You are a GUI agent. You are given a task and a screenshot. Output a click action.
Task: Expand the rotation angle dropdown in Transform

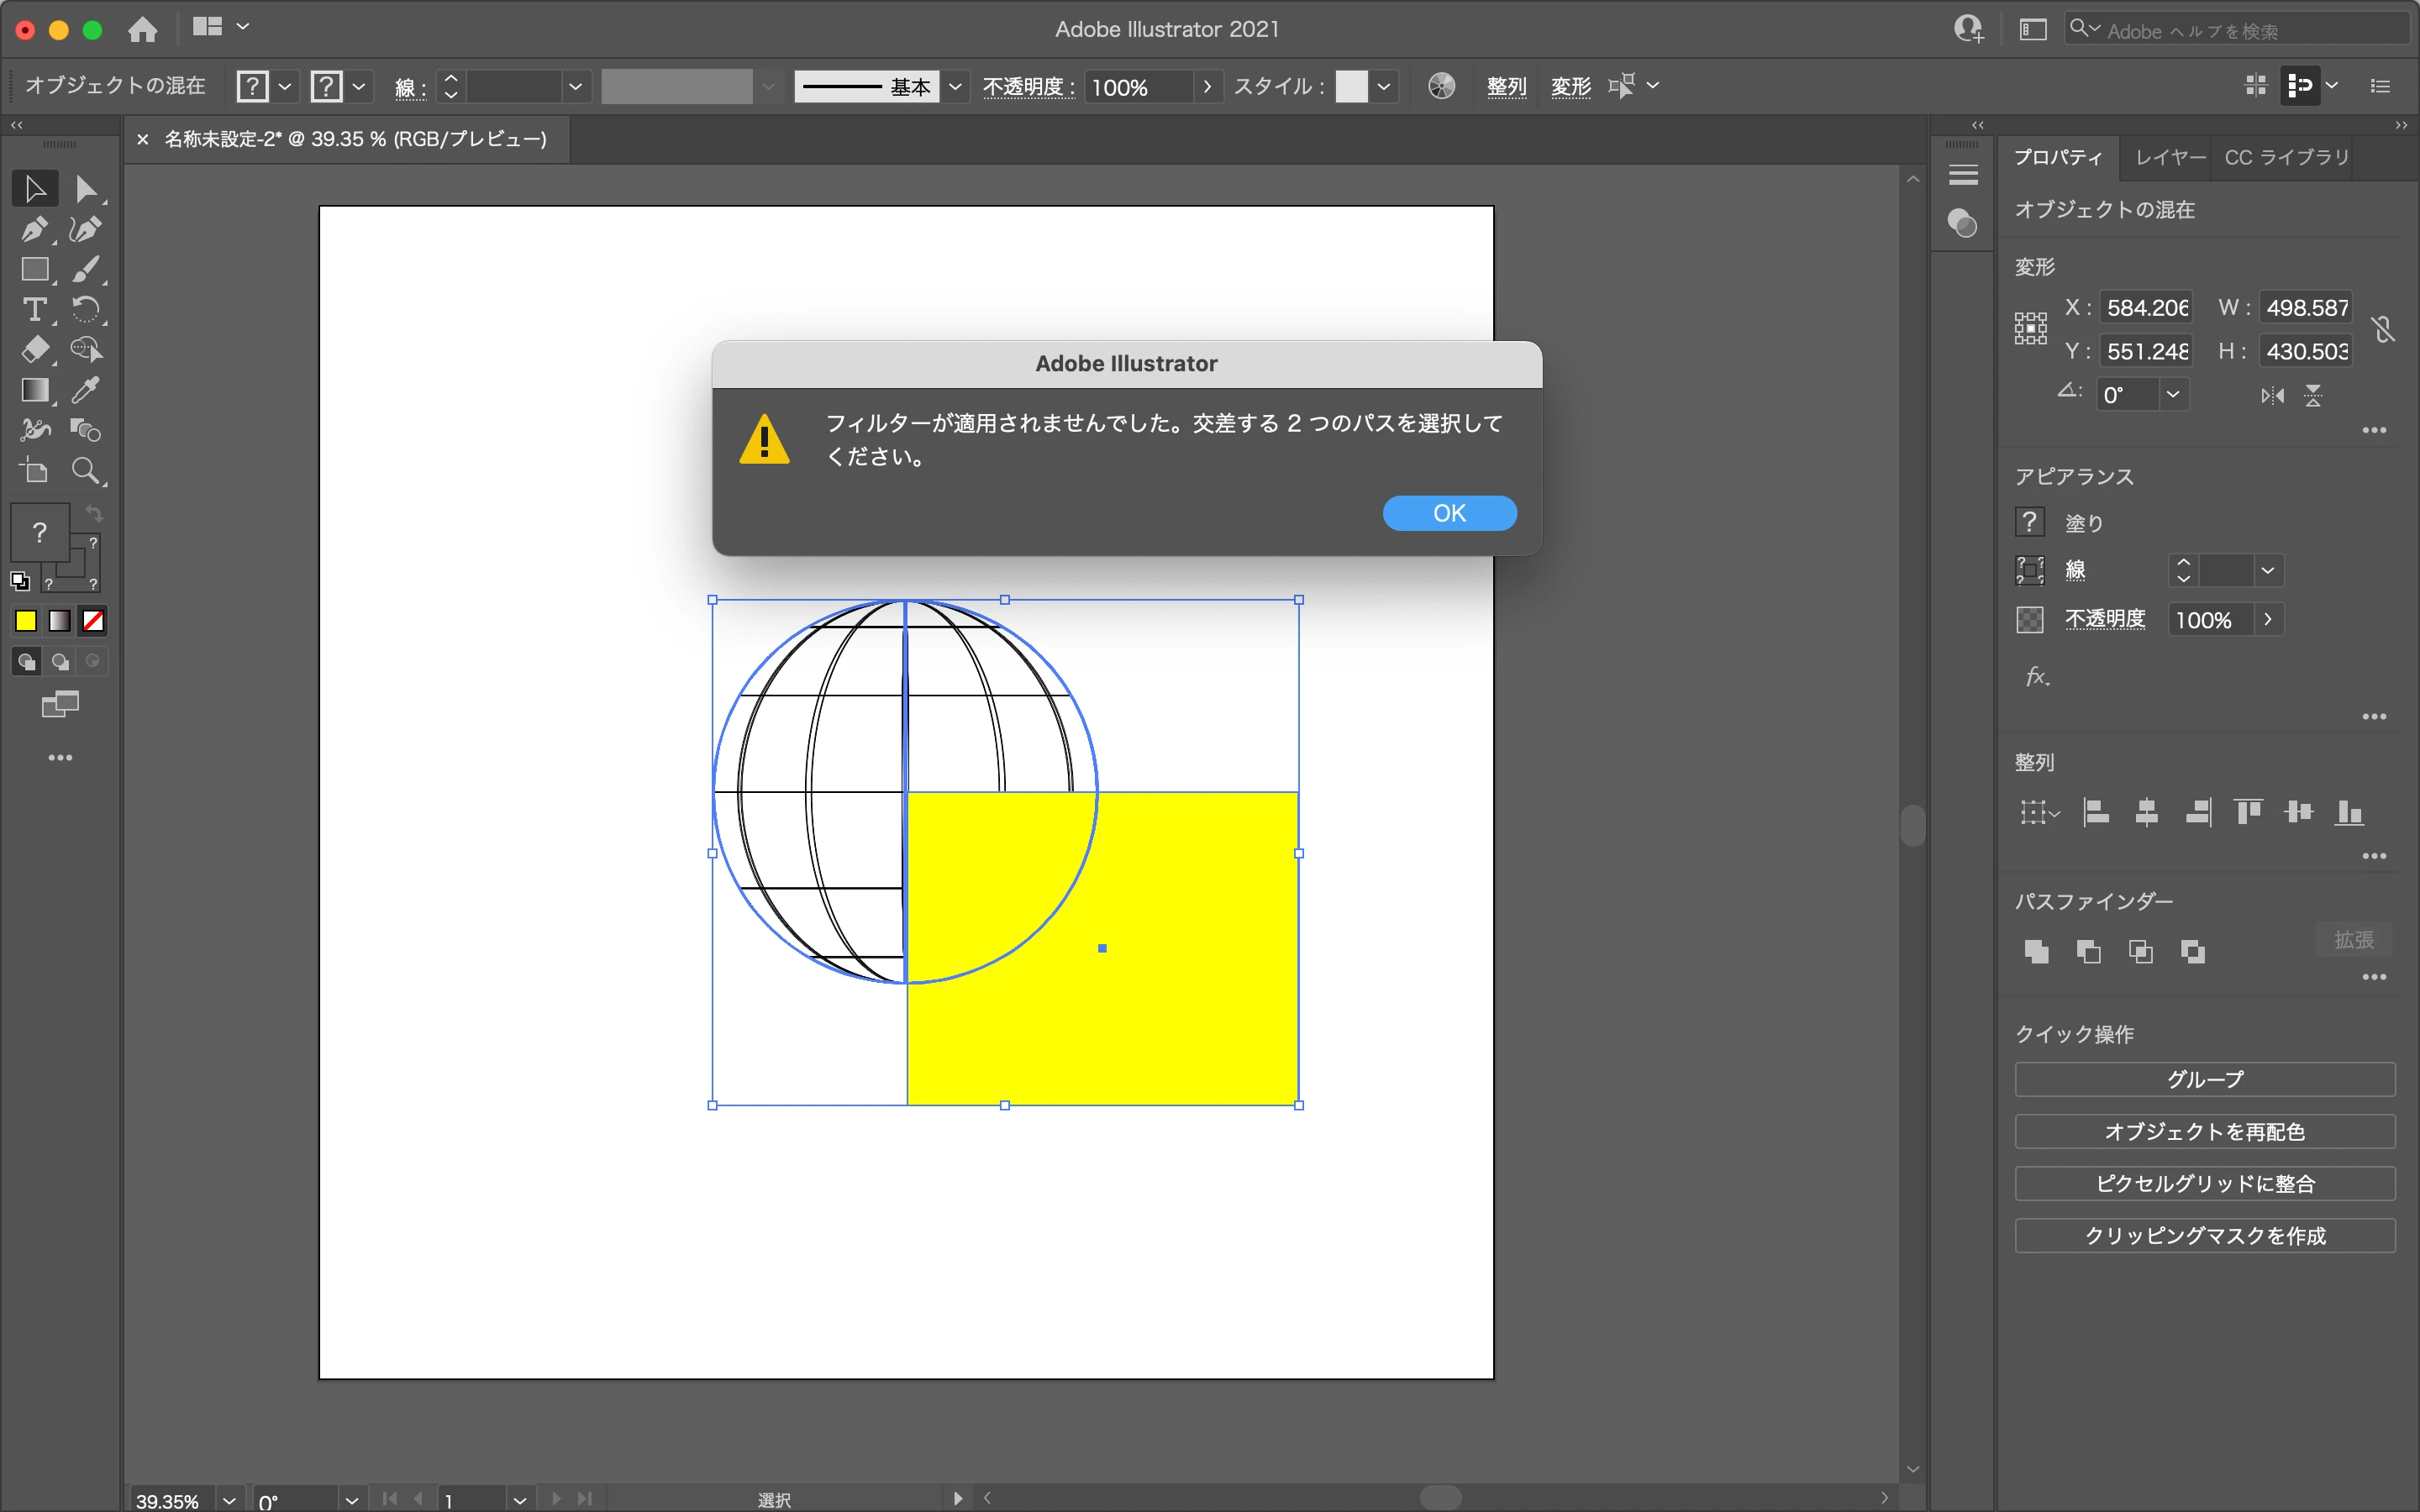pyautogui.click(x=2172, y=394)
